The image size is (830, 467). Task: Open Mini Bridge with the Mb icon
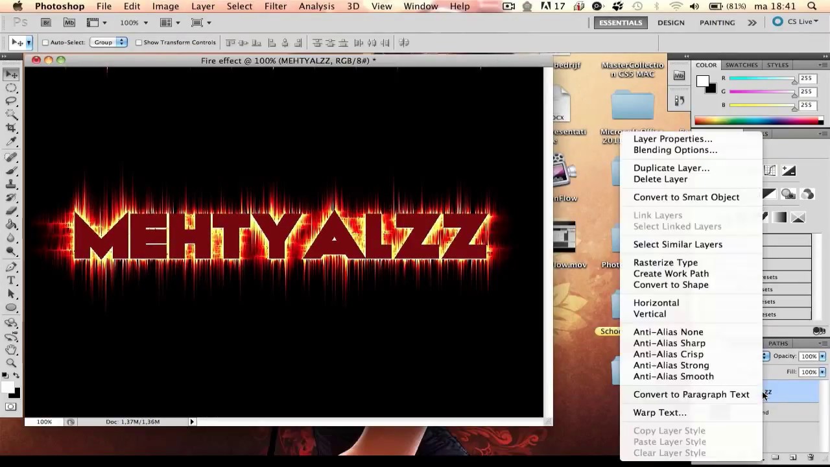click(69, 23)
